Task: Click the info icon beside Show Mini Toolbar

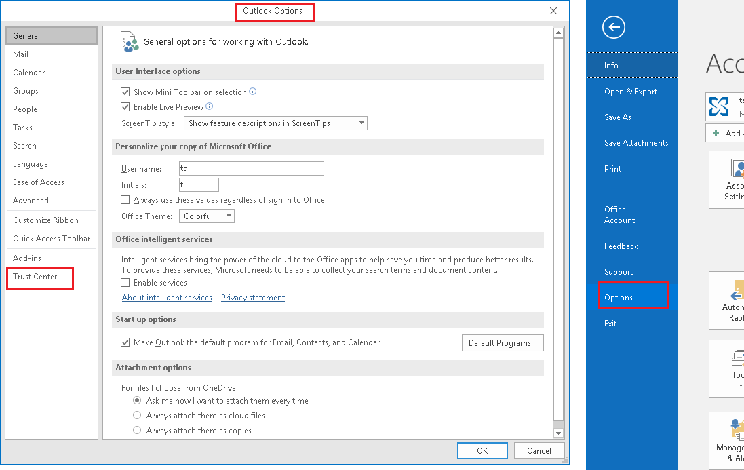Action: pyautogui.click(x=253, y=92)
